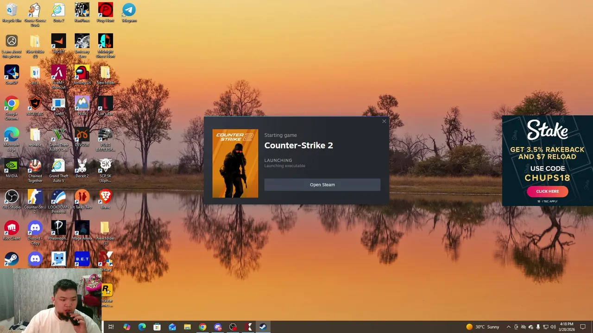Select the Phasmophobia desktop shortcut
Image resolution: width=593 pixels, height=333 pixels.
(x=58, y=230)
